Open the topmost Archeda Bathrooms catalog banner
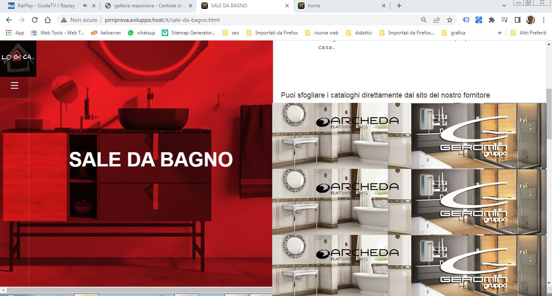 (342, 136)
